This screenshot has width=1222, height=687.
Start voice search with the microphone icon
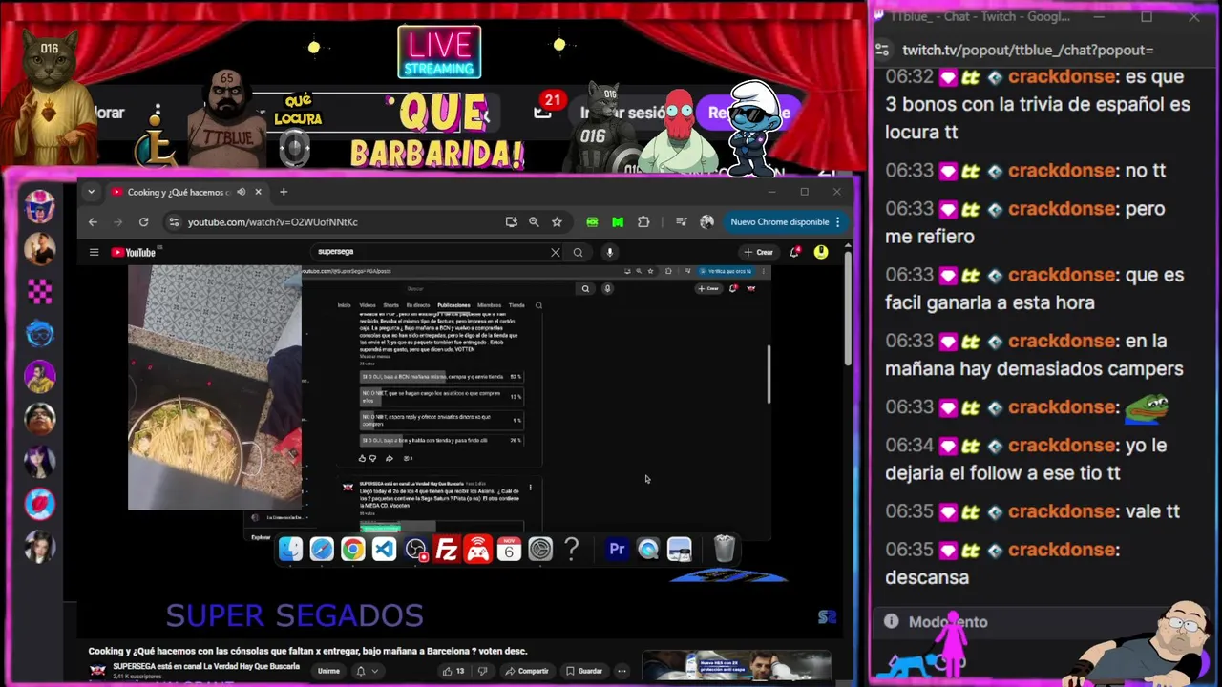(x=609, y=252)
